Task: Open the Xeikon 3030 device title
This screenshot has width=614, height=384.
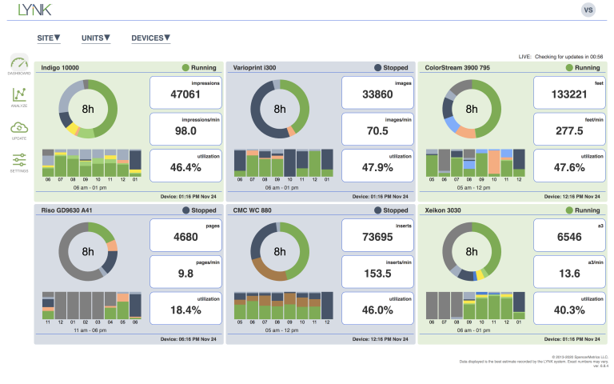Action: [443, 210]
